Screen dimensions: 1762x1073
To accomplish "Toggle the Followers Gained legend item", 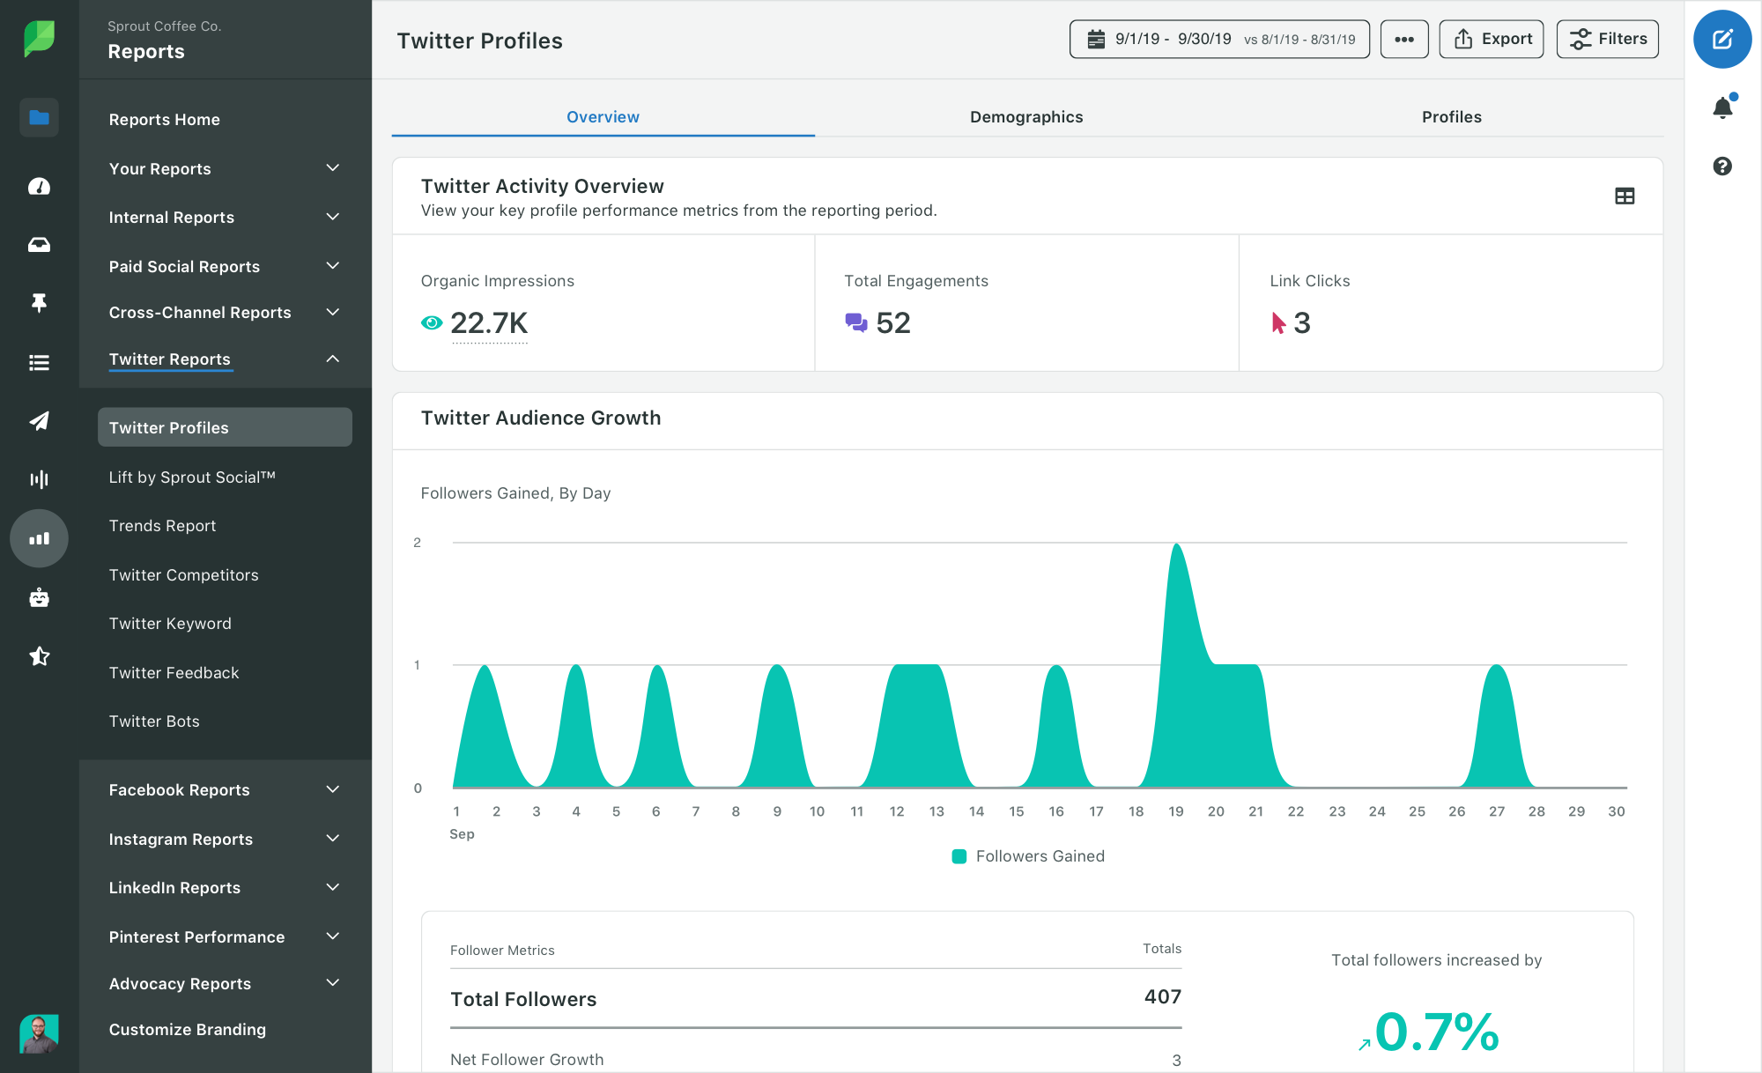I will click(1027, 855).
